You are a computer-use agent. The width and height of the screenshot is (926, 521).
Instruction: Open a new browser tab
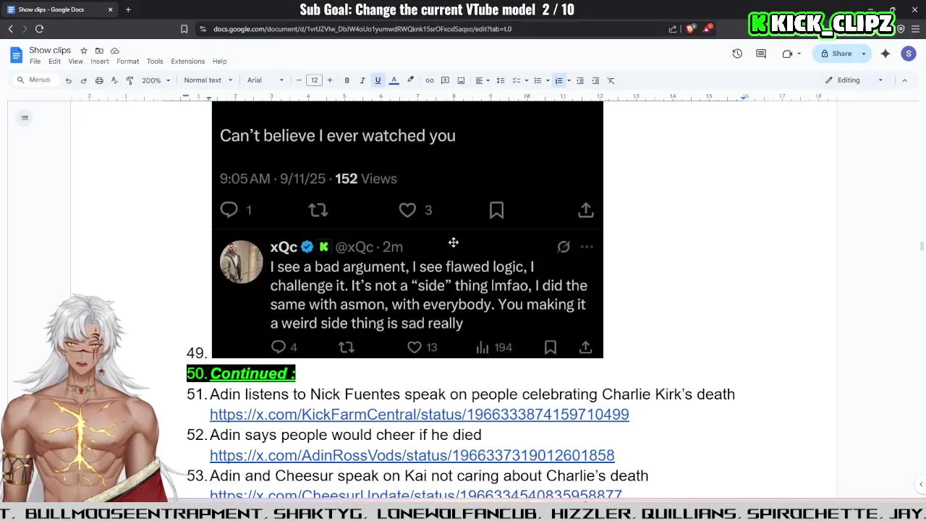128,9
